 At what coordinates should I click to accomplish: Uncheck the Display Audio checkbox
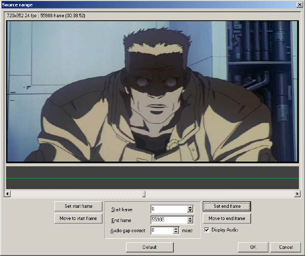207,230
